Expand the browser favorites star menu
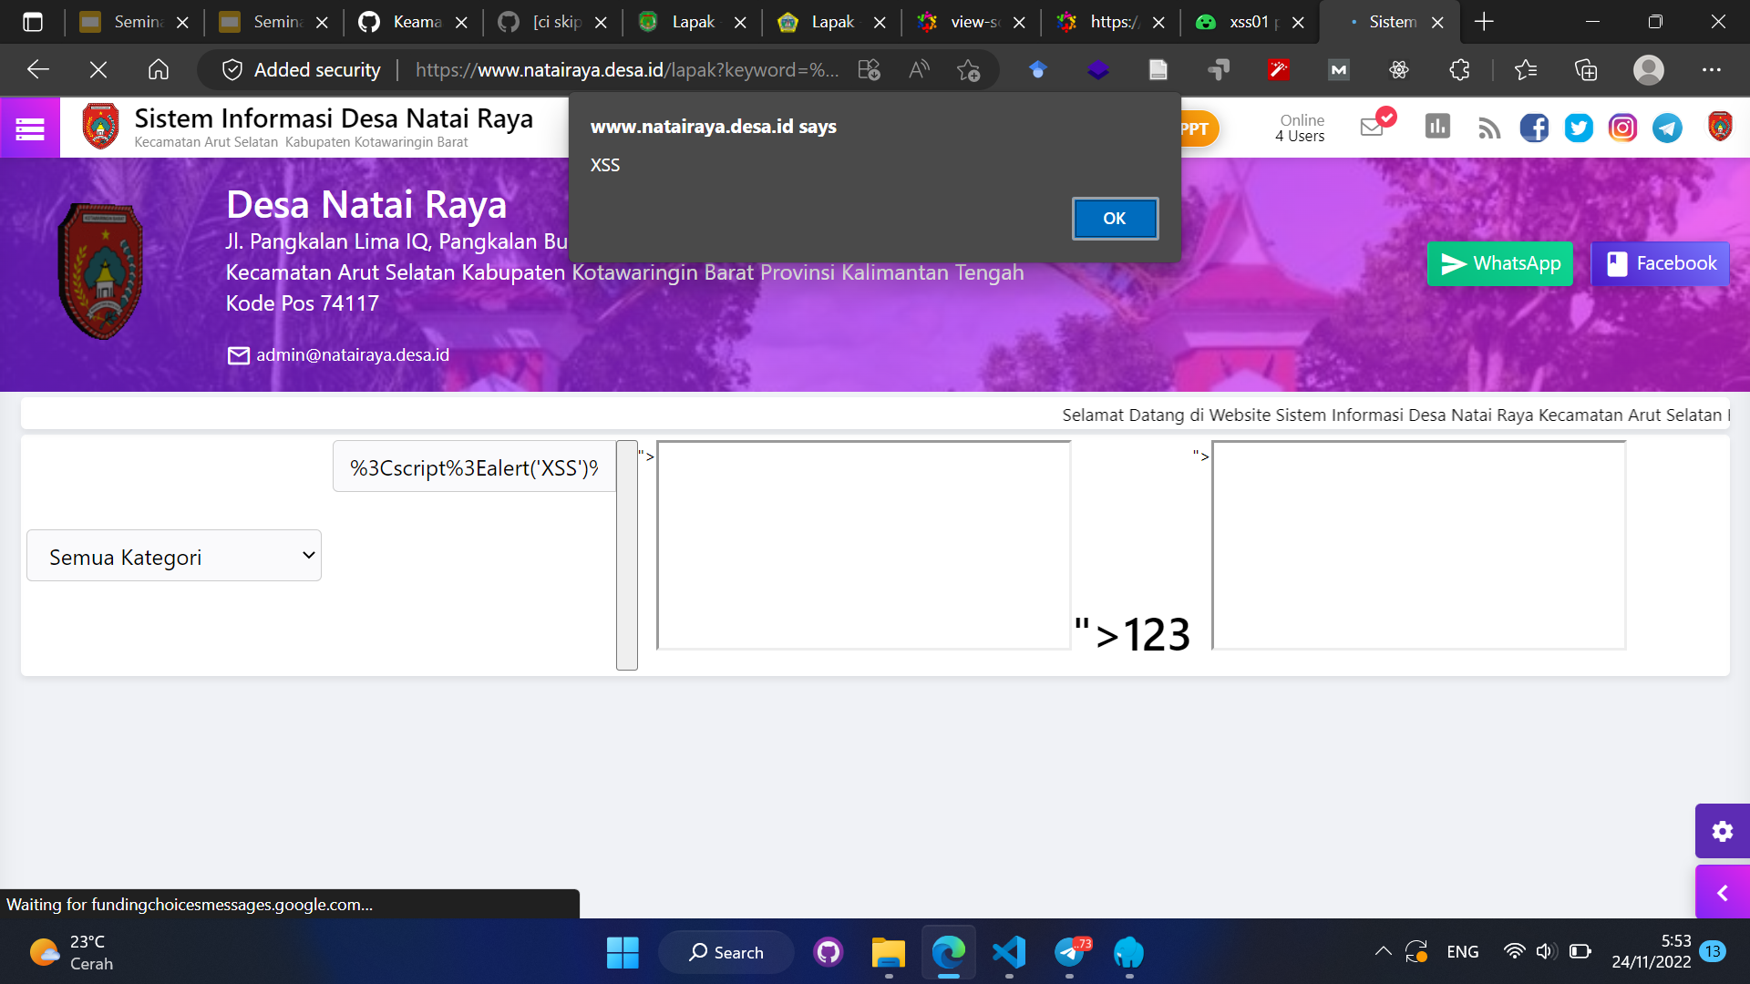Viewport: 1750px width, 984px height. pos(1527,69)
